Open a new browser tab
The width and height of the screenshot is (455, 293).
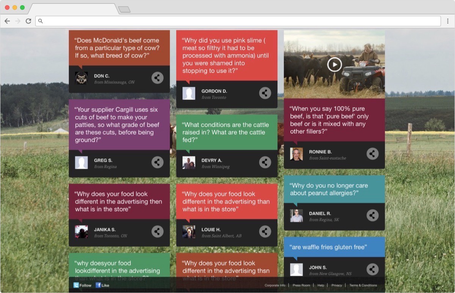(124, 9)
